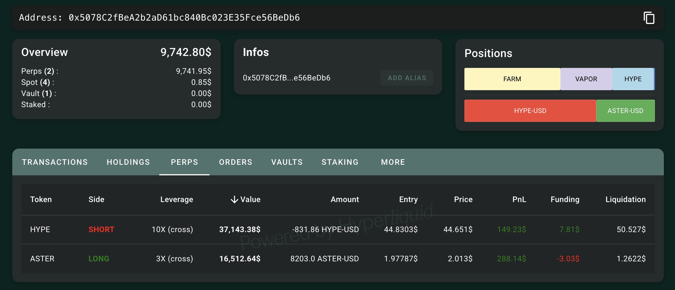The image size is (675, 290).
Task: Click the ASTER token row
Action: click(x=42, y=259)
